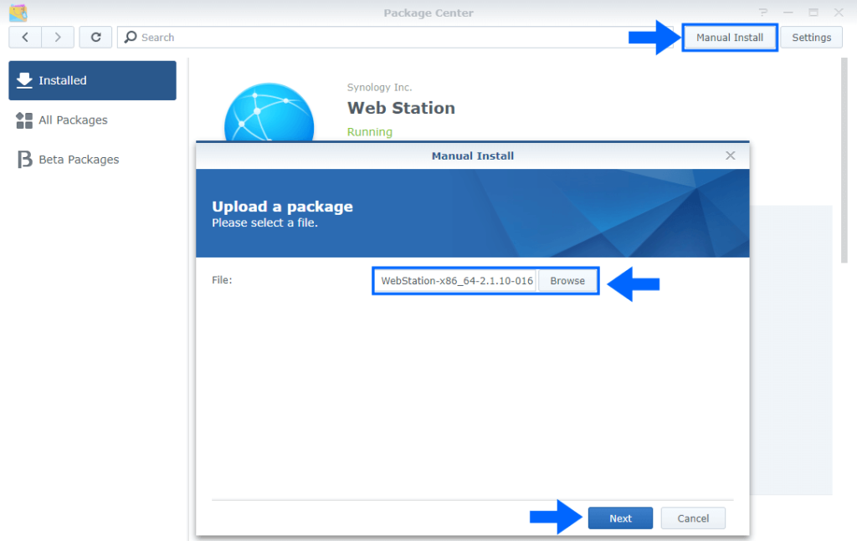Open the Package Center icon top-left
This screenshot has width=857, height=541.
[x=18, y=12]
